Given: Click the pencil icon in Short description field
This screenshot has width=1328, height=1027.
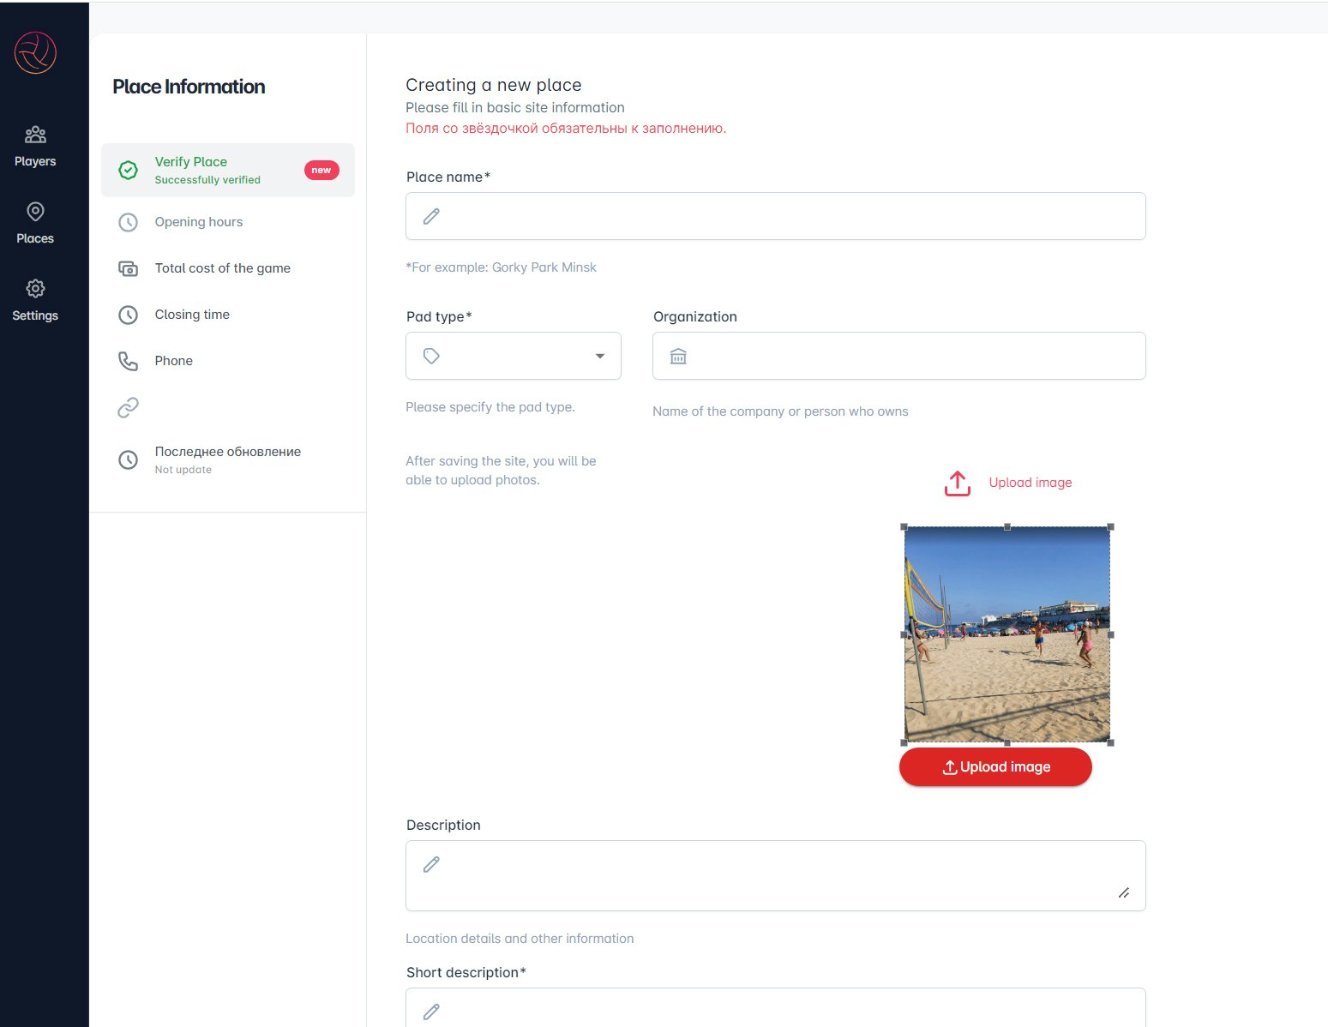Looking at the screenshot, I should (431, 1012).
